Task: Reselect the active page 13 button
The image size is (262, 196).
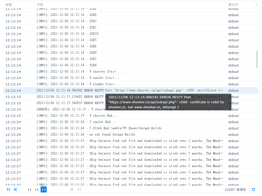Action: coord(44,189)
